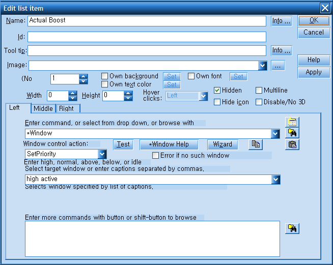This screenshot has width=333, height=265.
Task: Increase the No spinner value
Action: [x=84, y=77]
